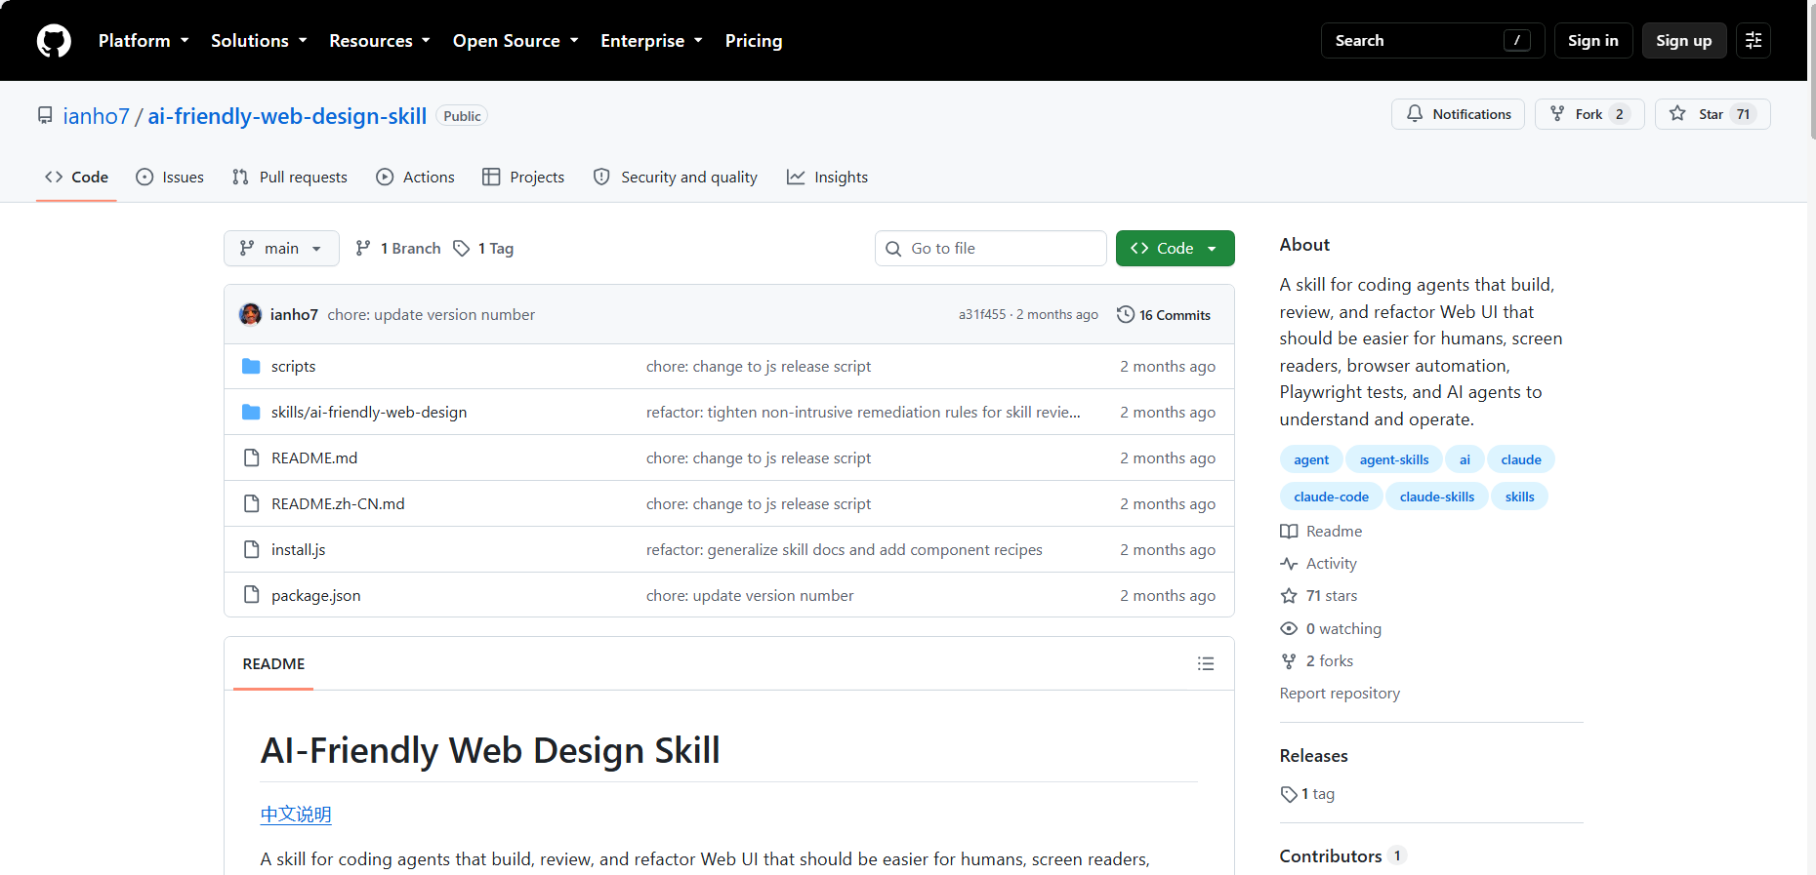Click the scripts folder icon
The height and width of the screenshot is (875, 1816).
coord(251,366)
